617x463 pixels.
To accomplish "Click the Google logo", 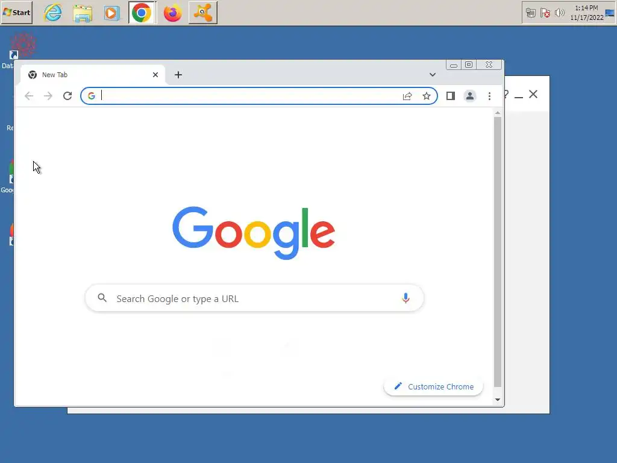I will [x=254, y=232].
